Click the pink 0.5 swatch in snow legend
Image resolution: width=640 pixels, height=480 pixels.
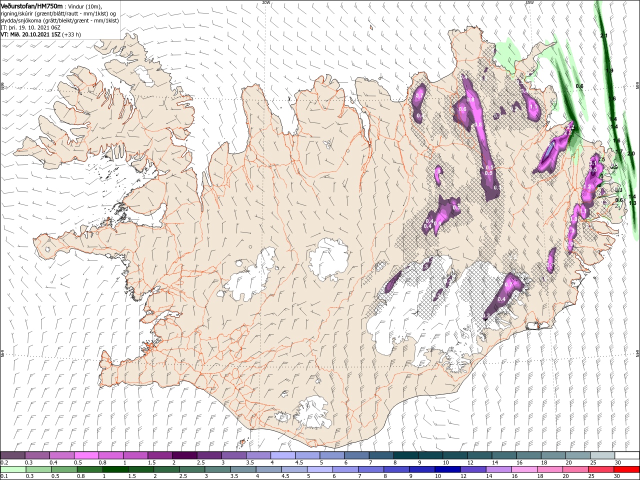tap(86, 455)
